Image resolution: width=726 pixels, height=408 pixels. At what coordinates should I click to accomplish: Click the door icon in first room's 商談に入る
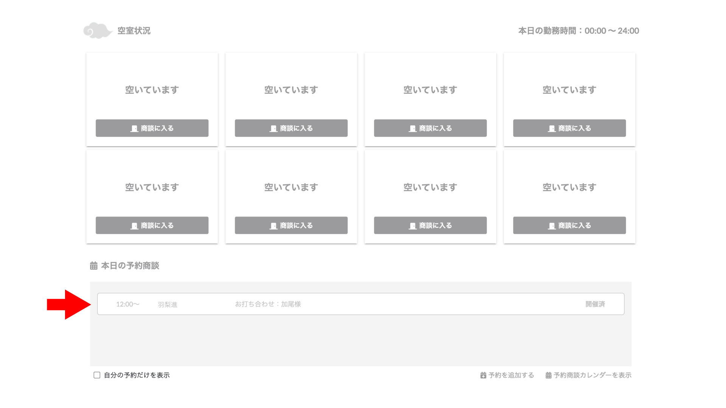click(x=134, y=128)
